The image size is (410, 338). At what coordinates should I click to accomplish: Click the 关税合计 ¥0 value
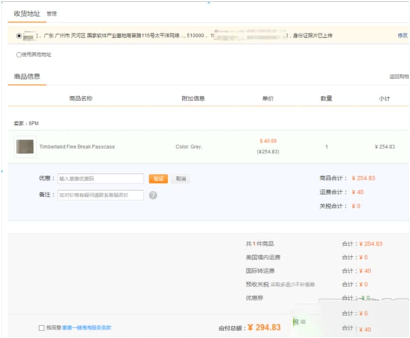coord(356,206)
